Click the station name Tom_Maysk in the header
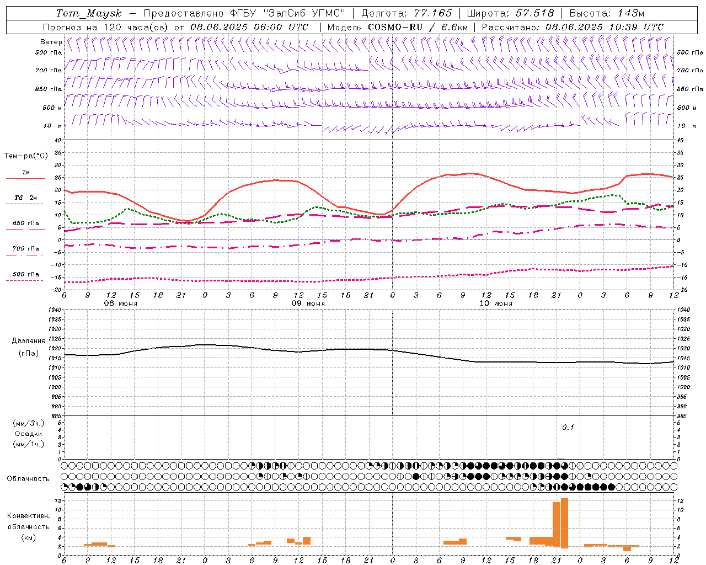 click(89, 13)
